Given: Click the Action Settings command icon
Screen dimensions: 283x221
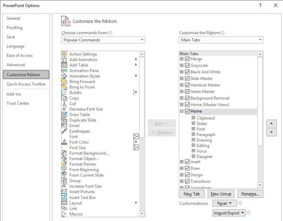Looking at the screenshot, I should pyautogui.click(x=64, y=54).
